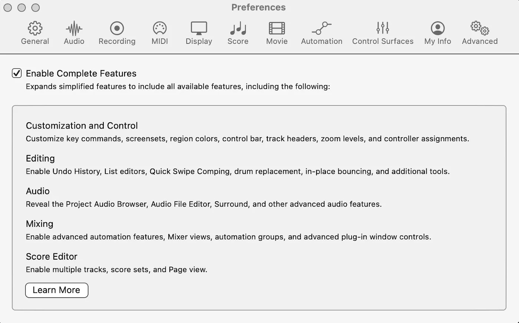Click the green zoom window control
The height and width of the screenshot is (323, 519).
(35, 7)
